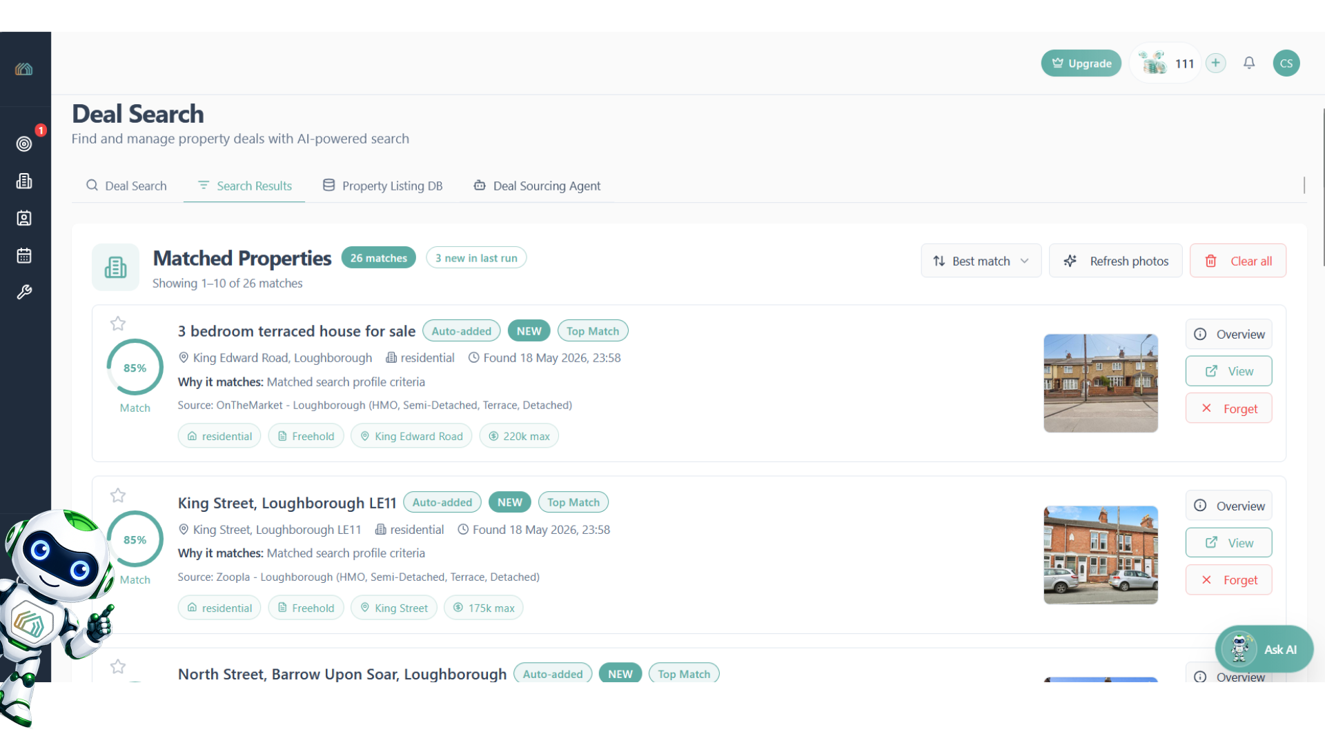This screenshot has width=1325, height=745.
Task: Open King Street property photo
Action: coord(1101,555)
